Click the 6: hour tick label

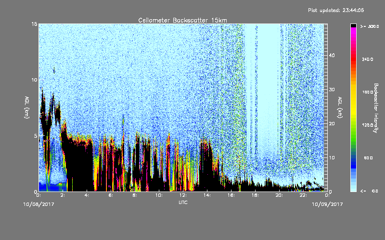tap(111, 195)
